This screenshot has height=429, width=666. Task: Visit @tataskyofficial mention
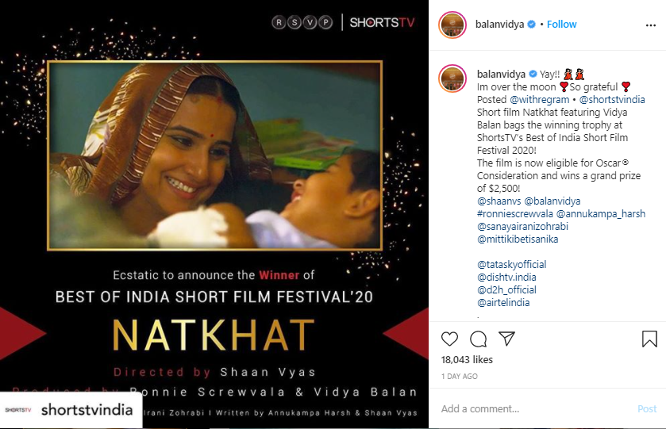point(511,264)
